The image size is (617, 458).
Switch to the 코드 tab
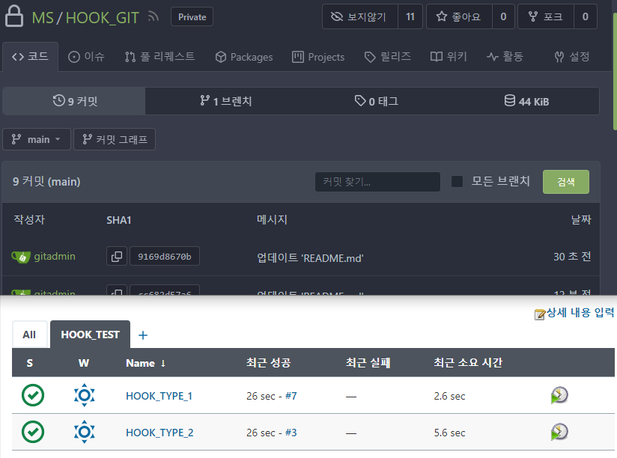pyautogui.click(x=30, y=57)
